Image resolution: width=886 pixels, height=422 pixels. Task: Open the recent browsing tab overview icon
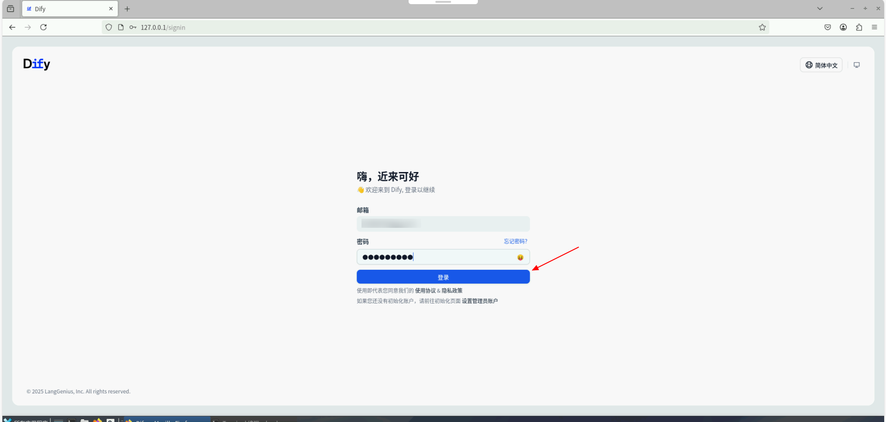[x=11, y=9]
